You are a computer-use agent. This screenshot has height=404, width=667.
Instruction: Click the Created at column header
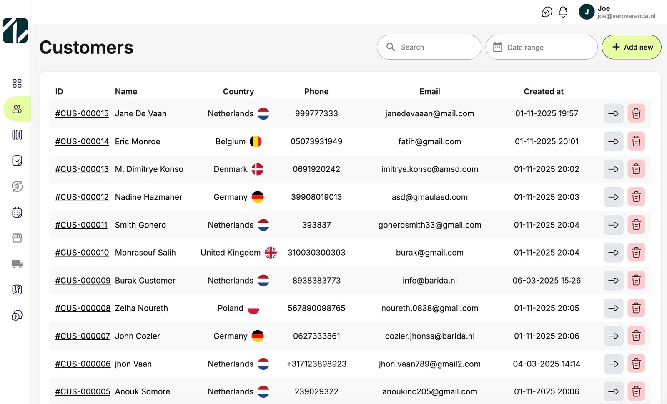pos(543,91)
